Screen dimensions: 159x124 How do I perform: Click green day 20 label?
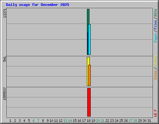tap(98, 121)
